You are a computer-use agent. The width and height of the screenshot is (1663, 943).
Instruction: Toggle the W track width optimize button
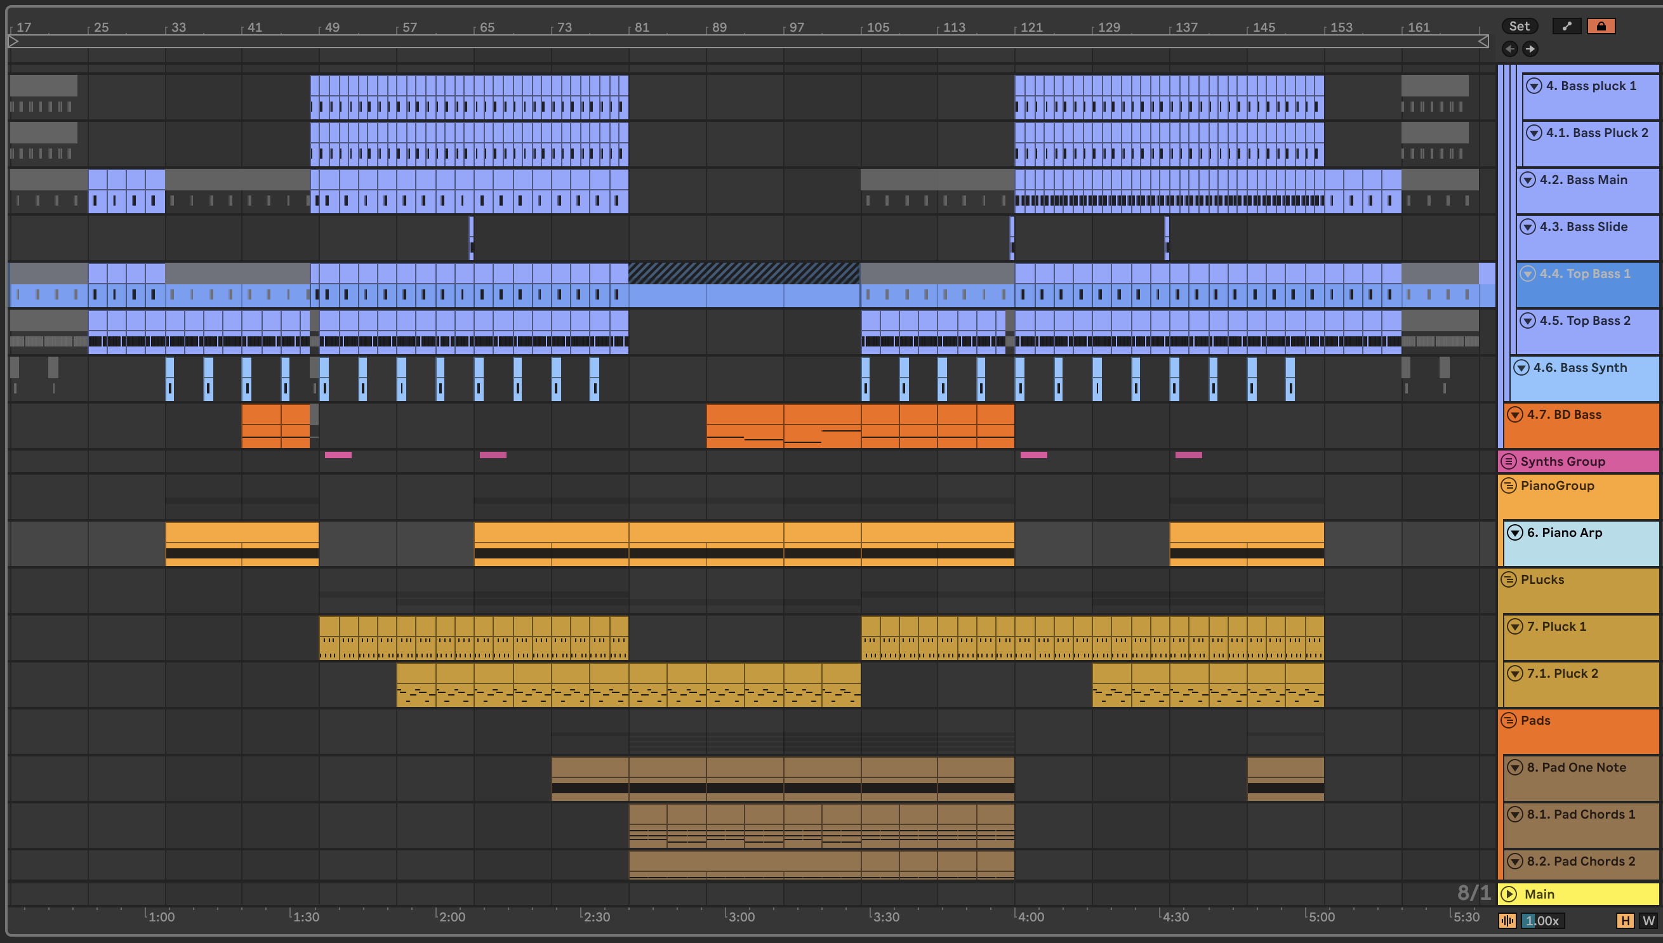(1648, 920)
